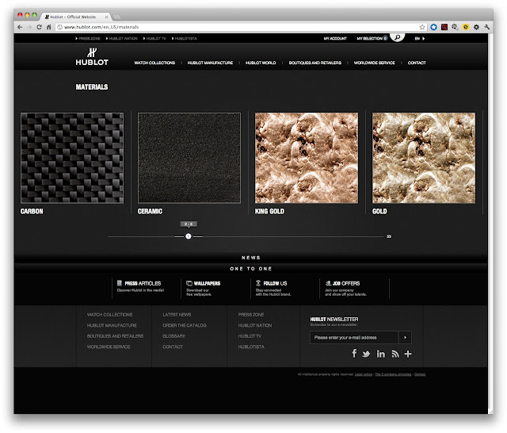507x433 pixels.
Task: Open footer Latest News link
Action: tap(177, 315)
